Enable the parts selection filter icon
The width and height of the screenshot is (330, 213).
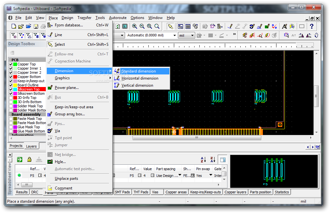pyautogui.click(x=14, y=35)
